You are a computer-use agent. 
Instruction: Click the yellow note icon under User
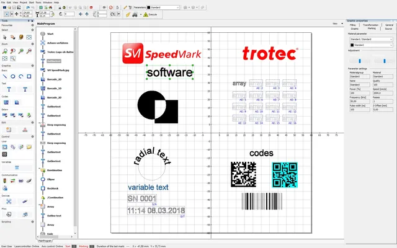click(x=29, y=147)
